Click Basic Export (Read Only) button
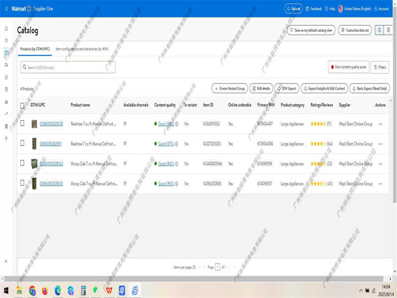 [370, 88]
